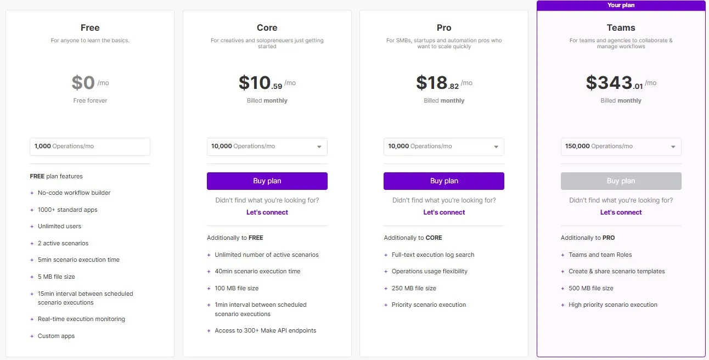This screenshot has width=709, height=360.
Task: Click the plus icon beside 500 MB file size
Action: coord(563,289)
